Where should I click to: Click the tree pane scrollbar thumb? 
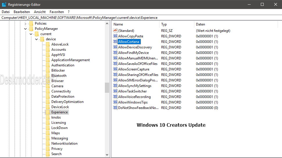coord(107,88)
